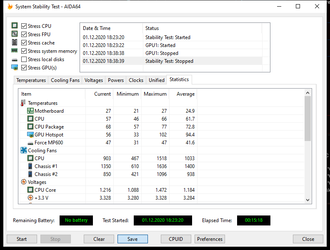
Task: Click the blue fan icon for Cooling Fans
Action: click(x=24, y=151)
